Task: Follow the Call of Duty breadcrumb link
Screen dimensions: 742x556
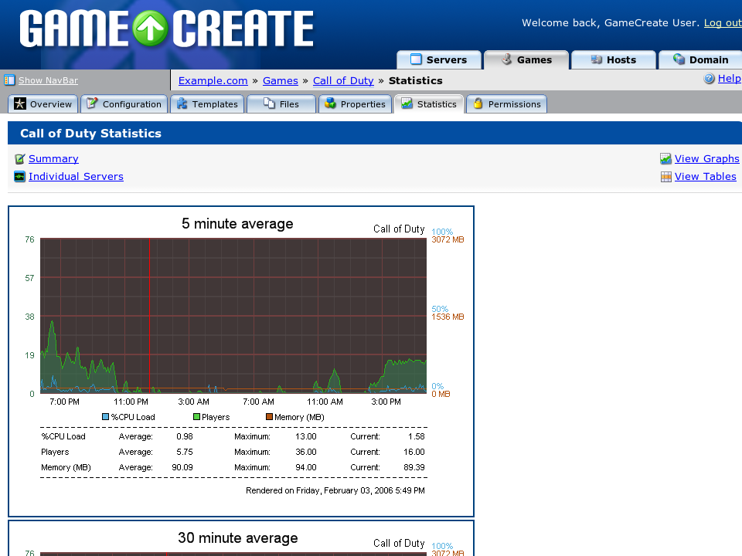Action: [343, 81]
